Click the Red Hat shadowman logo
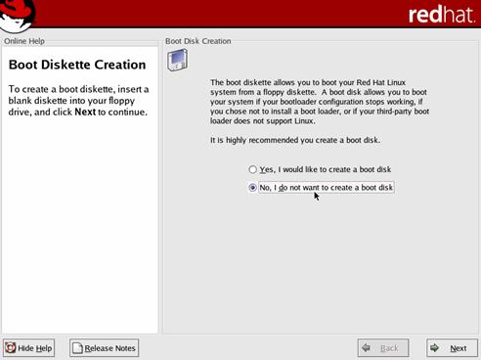This screenshot has width=481, height=360. [17, 16]
